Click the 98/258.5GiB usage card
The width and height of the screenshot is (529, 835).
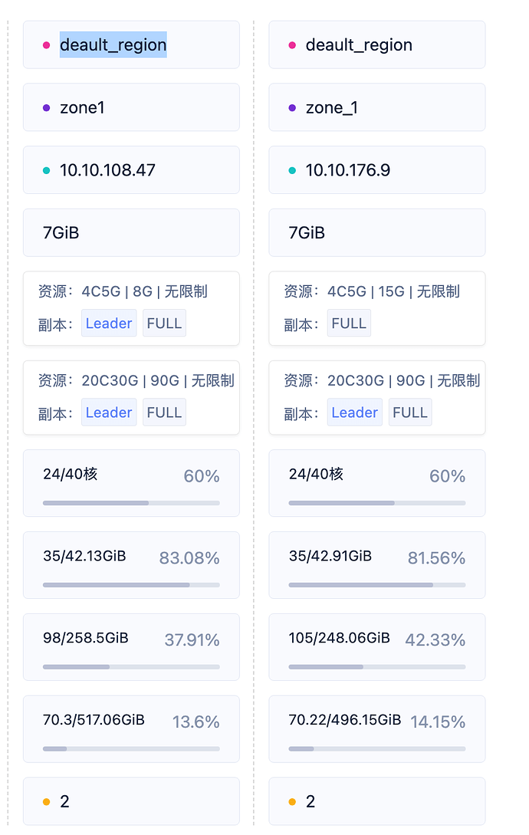click(x=131, y=646)
